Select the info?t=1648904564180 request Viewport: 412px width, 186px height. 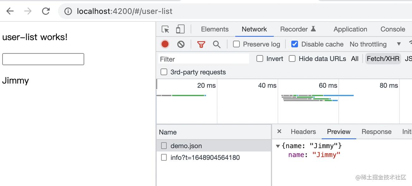[x=205, y=157]
